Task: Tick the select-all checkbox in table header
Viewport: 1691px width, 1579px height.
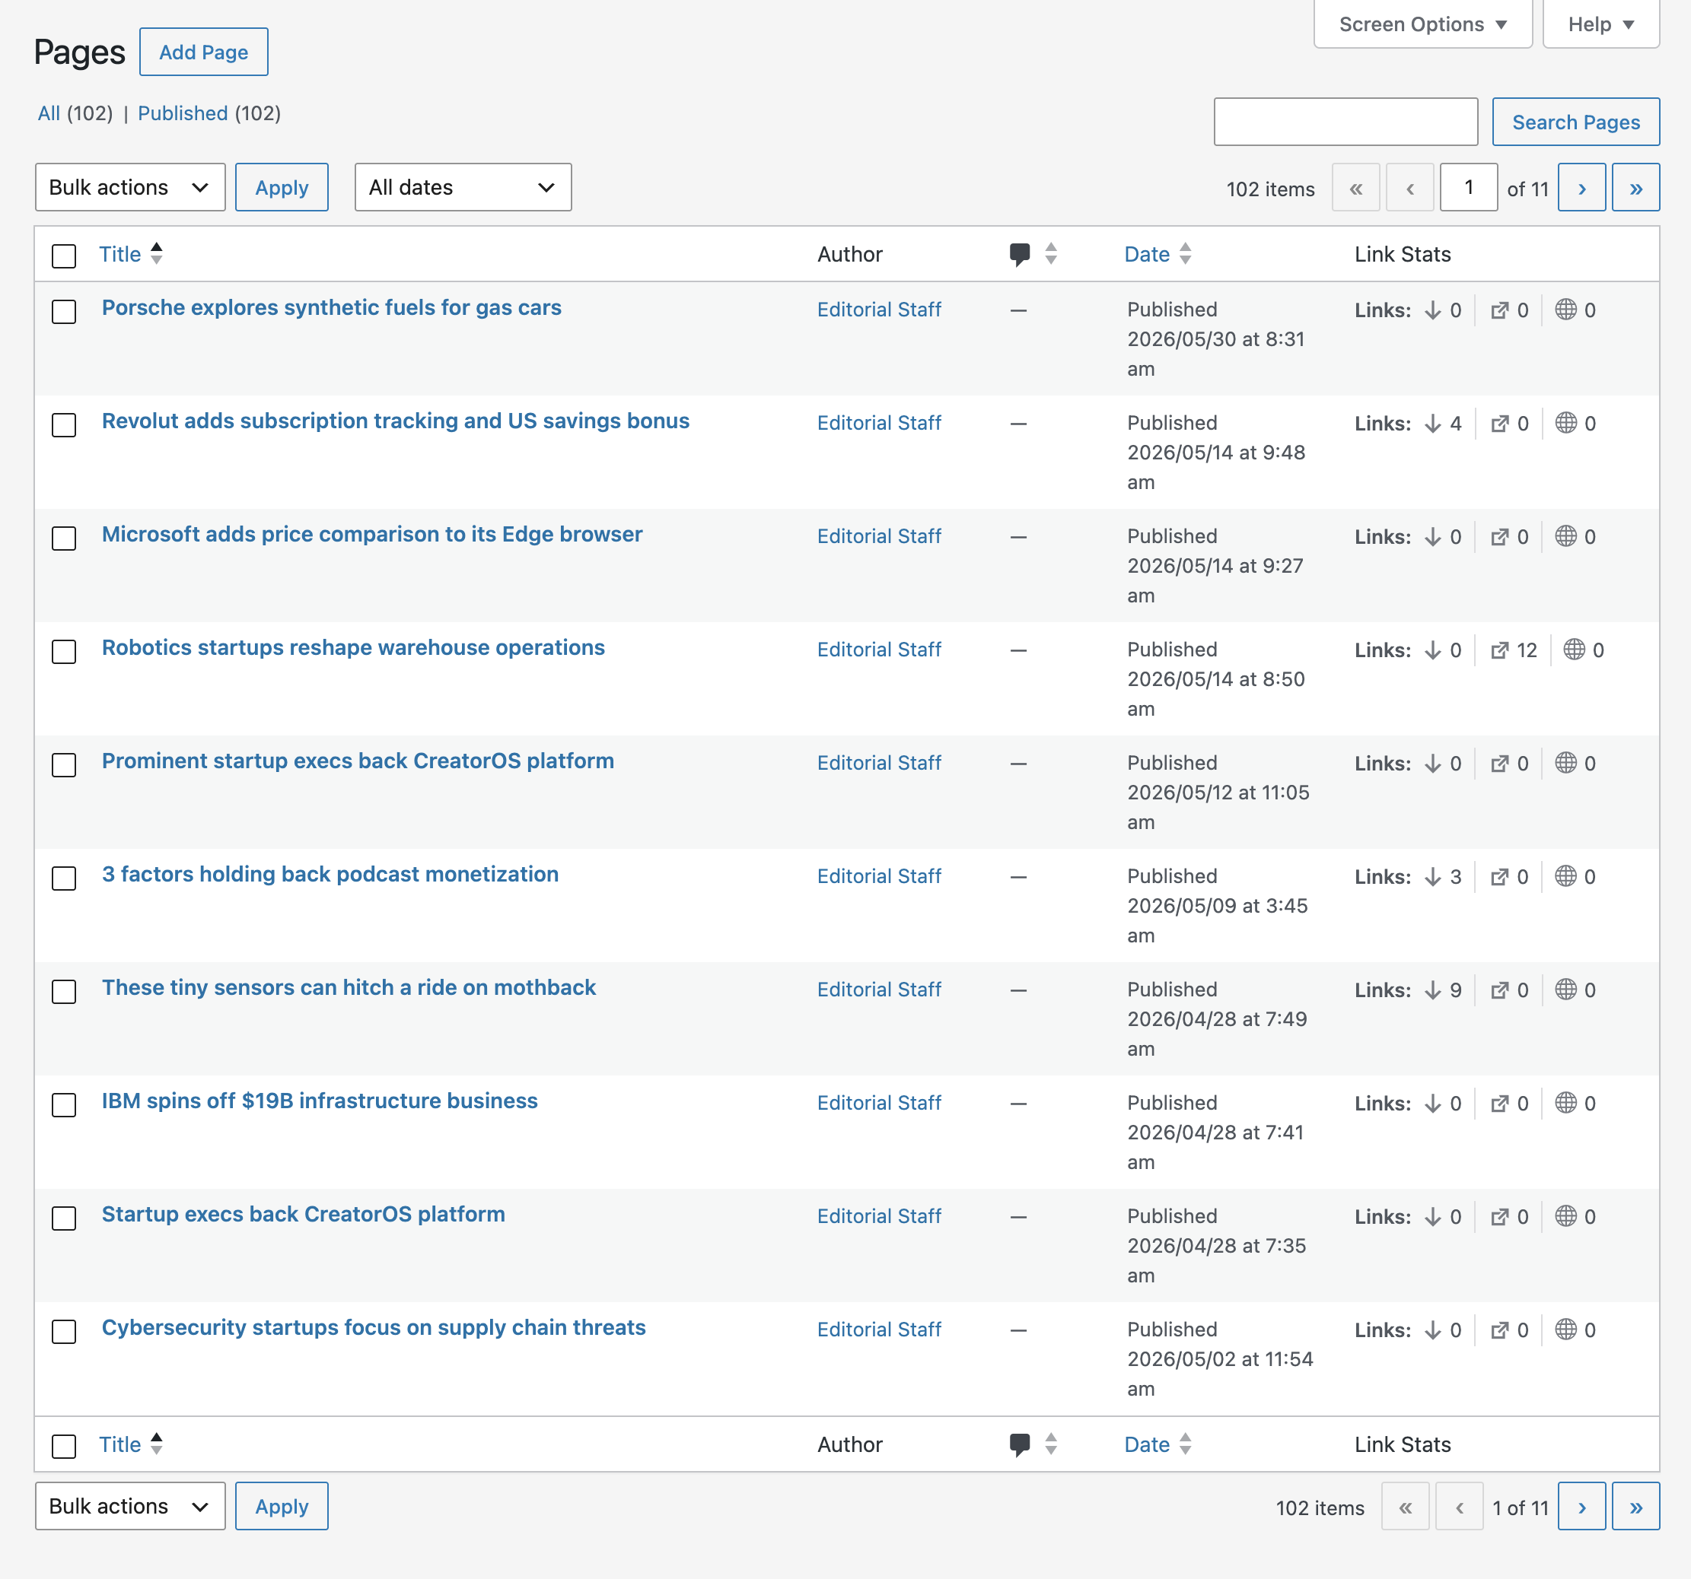Action: coord(64,256)
